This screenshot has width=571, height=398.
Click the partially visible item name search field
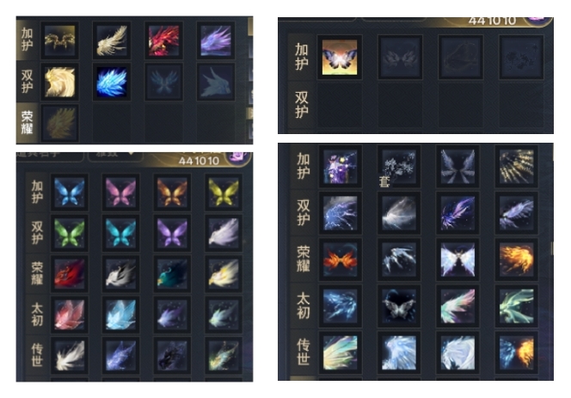coord(50,156)
